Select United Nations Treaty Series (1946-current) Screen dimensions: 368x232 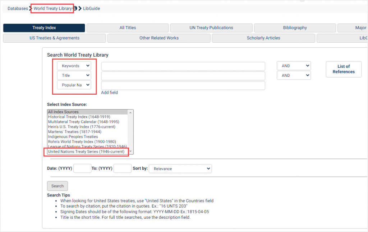(88, 151)
